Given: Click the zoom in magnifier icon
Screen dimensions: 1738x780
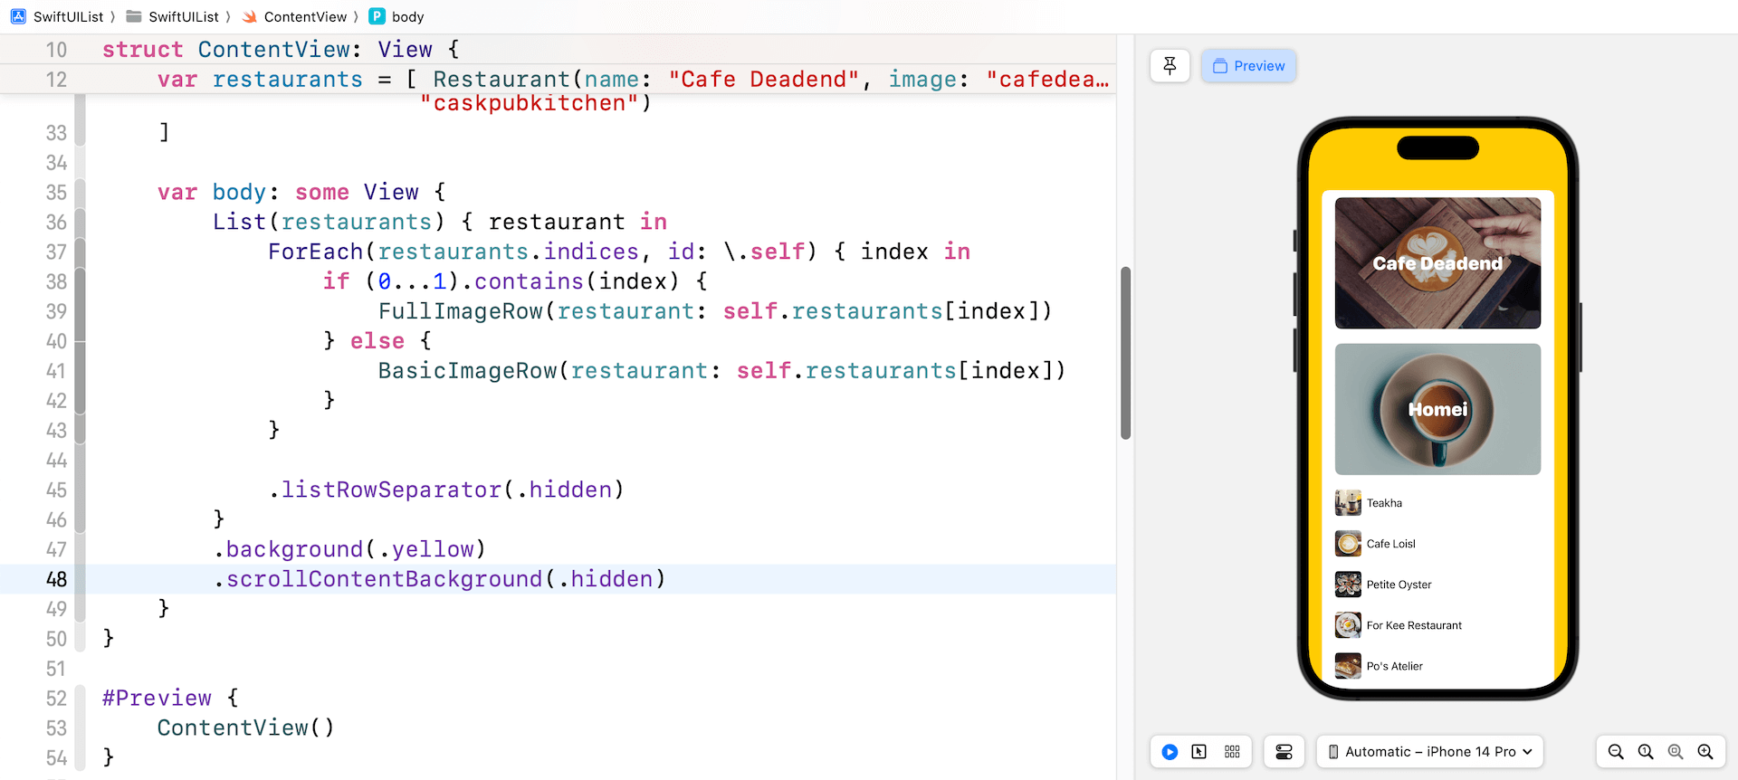Looking at the screenshot, I should tap(1705, 752).
